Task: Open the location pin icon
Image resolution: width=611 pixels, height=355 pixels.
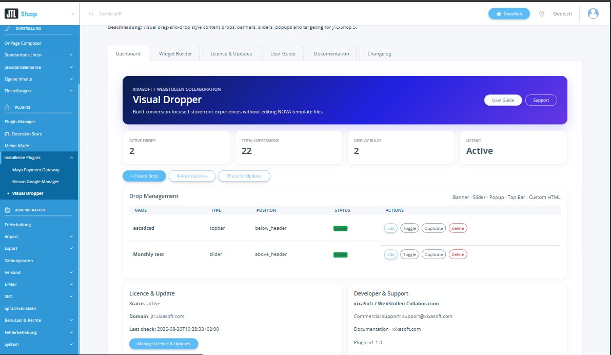Action: (x=541, y=14)
